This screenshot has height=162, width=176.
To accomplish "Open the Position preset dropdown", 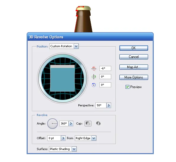I will pos(76,46).
